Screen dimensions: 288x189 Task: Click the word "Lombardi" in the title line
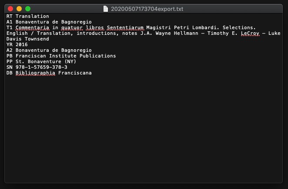tap(204, 27)
